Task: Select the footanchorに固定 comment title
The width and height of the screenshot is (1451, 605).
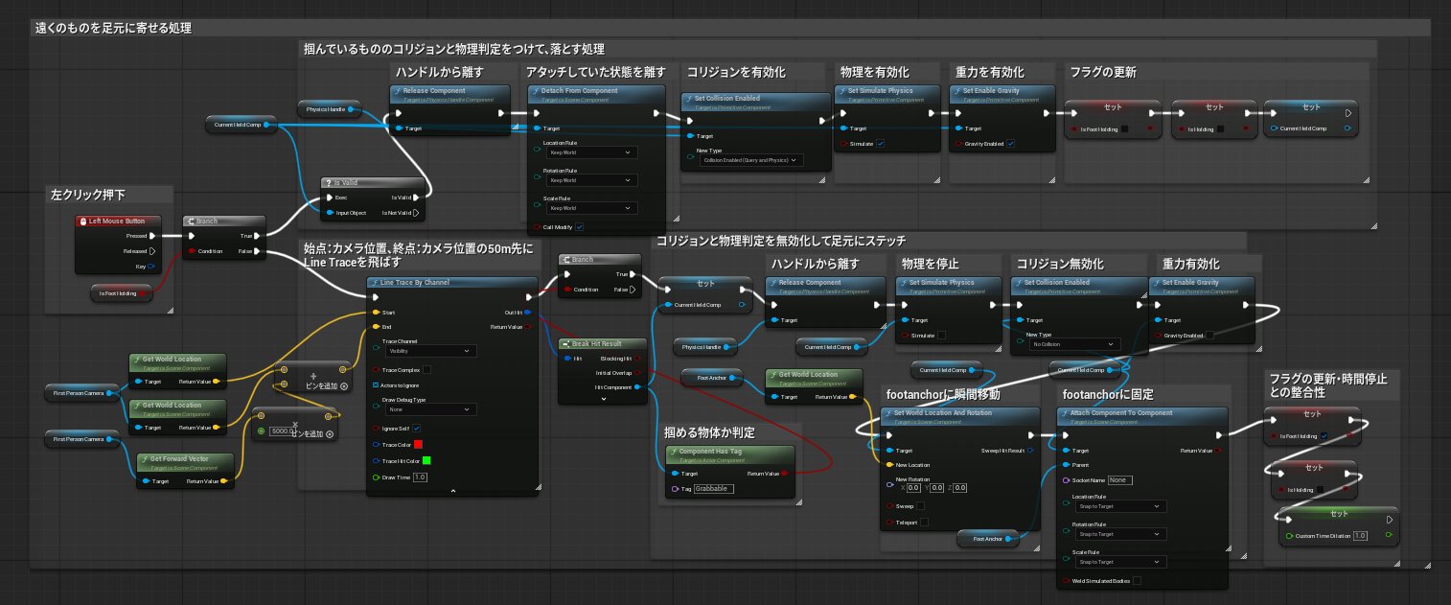Action: (1107, 394)
